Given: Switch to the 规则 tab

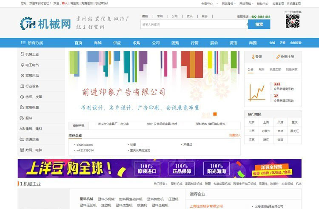Looking at the screenshot, I should coord(262,69).
